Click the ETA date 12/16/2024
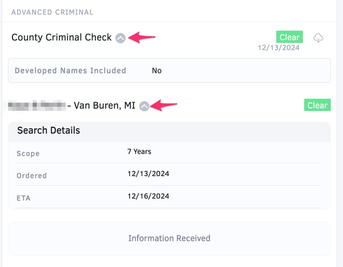The height and width of the screenshot is (267, 343). (x=148, y=196)
